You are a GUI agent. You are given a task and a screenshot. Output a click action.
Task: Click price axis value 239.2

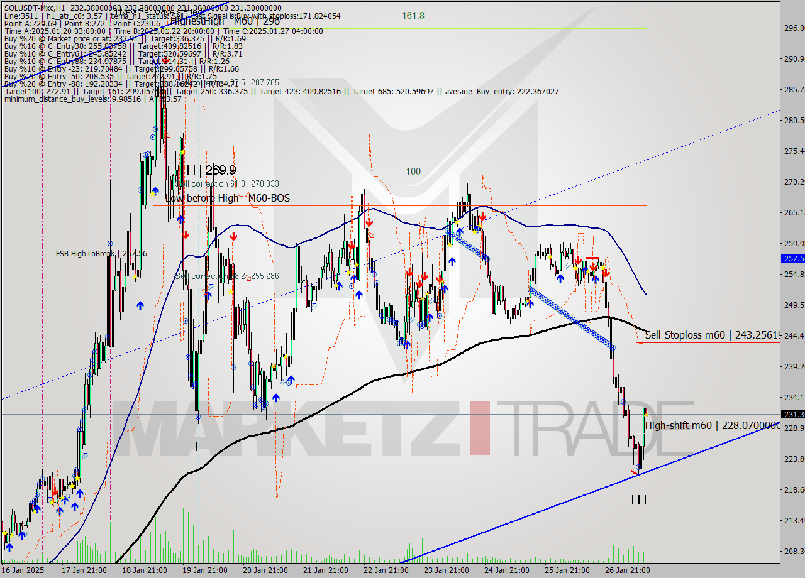coord(793,366)
